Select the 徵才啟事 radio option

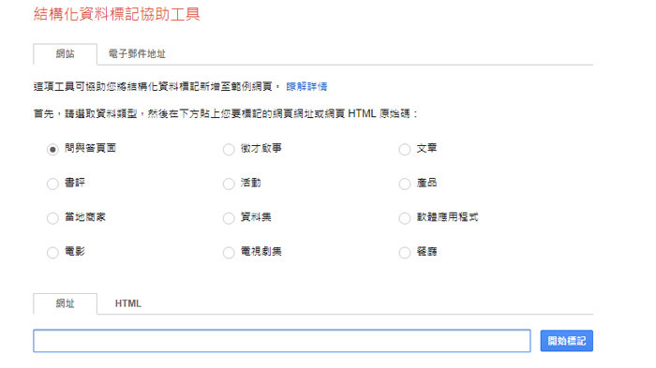coord(229,149)
